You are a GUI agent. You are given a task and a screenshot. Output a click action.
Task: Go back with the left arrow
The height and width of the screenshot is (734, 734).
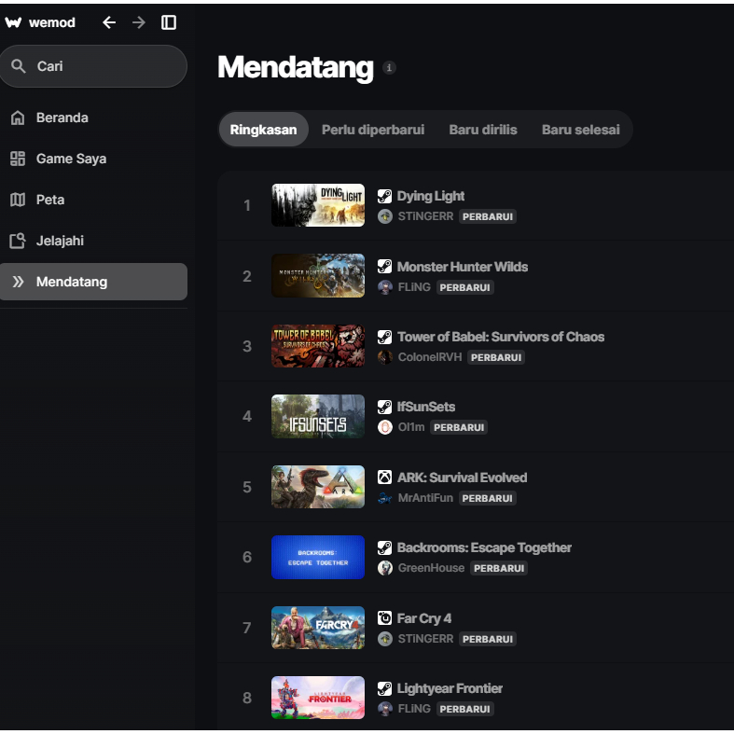coord(109,22)
